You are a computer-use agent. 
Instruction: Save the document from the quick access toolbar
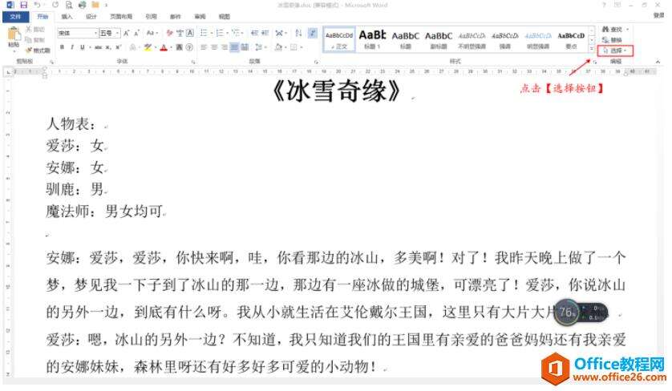coord(23,5)
